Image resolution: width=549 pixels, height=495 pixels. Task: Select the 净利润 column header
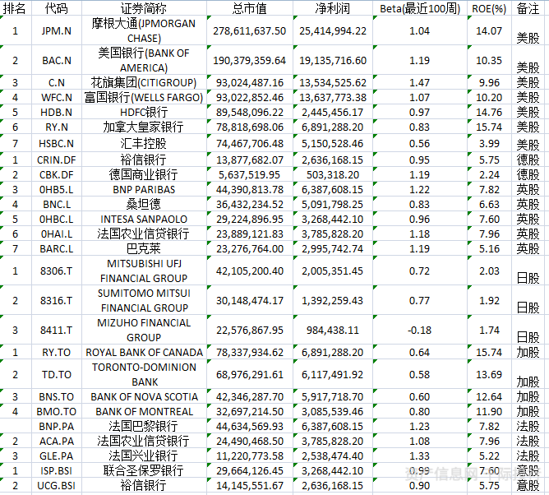click(333, 8)
